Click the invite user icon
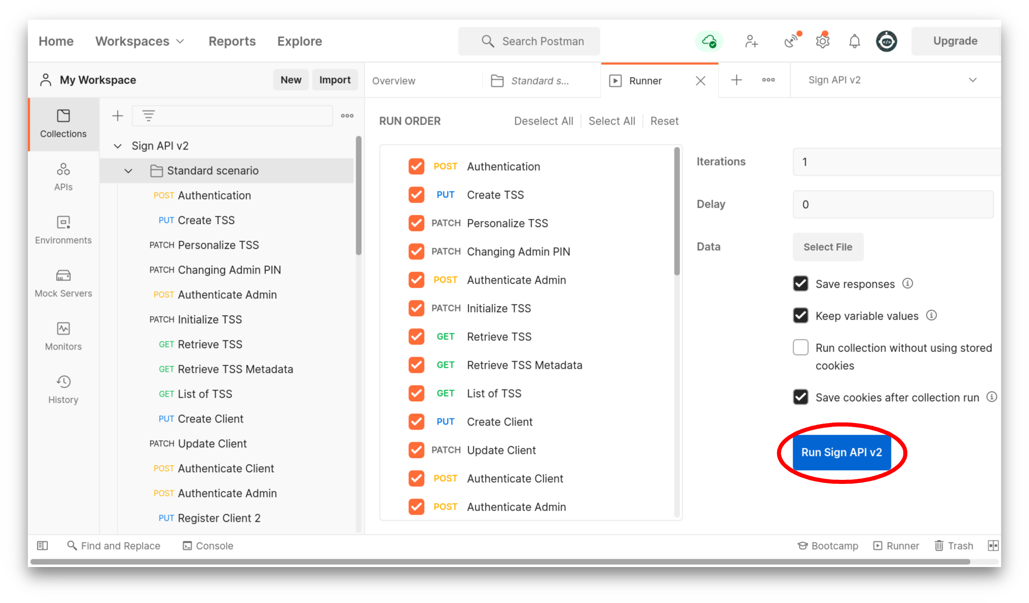The height and width of the screenshot is (603, 1029). click(x=751, y=41)
